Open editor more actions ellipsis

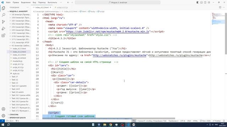tap(224, 7)
